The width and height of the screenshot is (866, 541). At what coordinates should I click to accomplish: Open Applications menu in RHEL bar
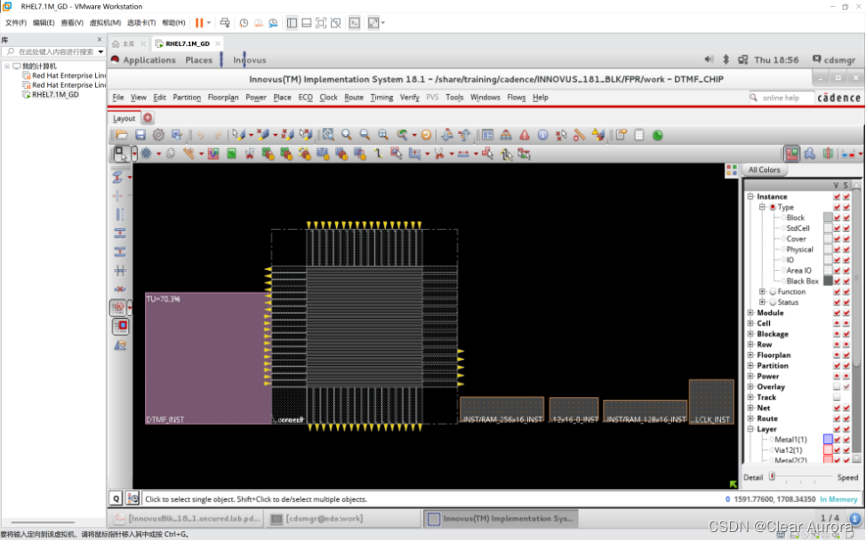tap(149, 60)
